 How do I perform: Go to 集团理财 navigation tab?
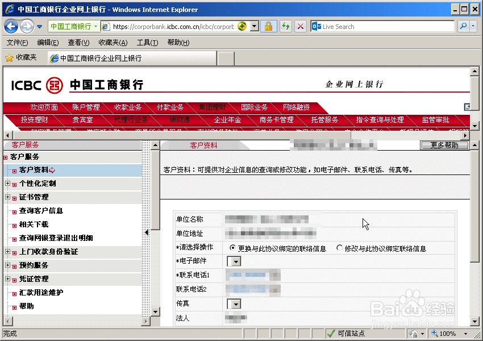click(x=213, y=107)
